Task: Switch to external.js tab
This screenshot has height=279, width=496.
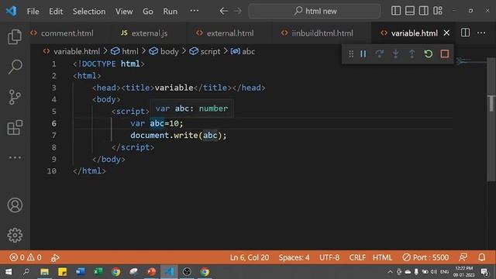Action: tap(145, 33)
